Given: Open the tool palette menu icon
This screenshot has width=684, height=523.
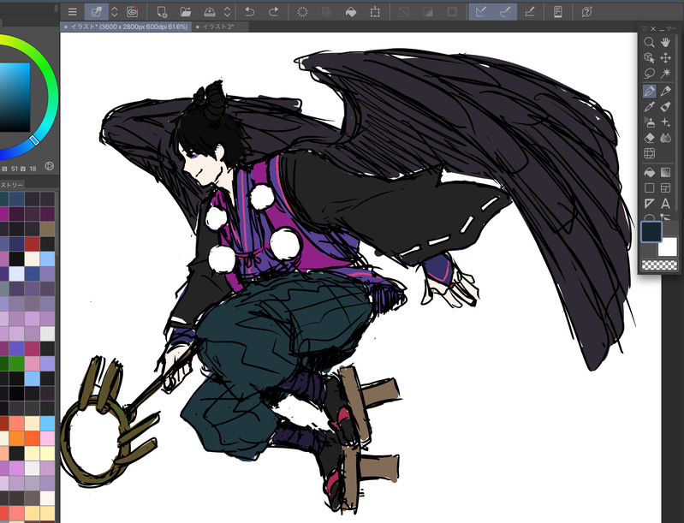Looking at the screenshot, I should [645, 28].
